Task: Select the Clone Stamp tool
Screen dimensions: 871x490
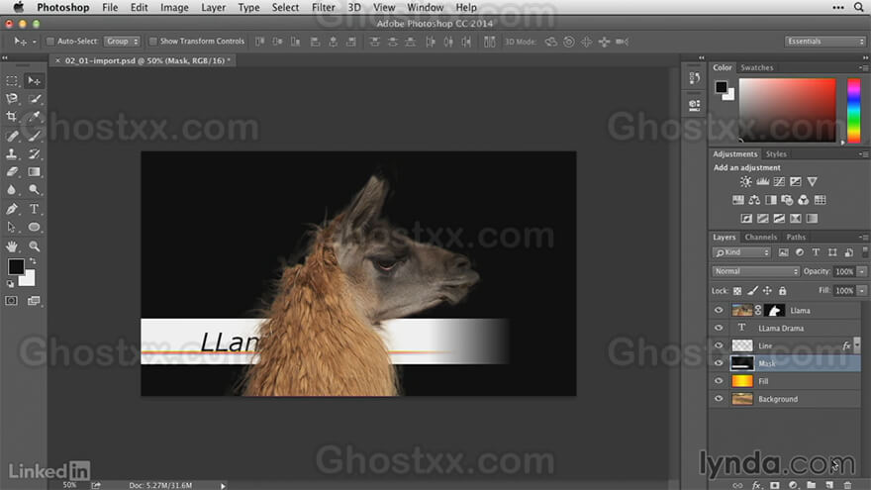Action: tap(12, 153)
